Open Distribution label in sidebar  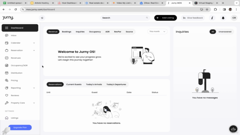pos(16,73)
